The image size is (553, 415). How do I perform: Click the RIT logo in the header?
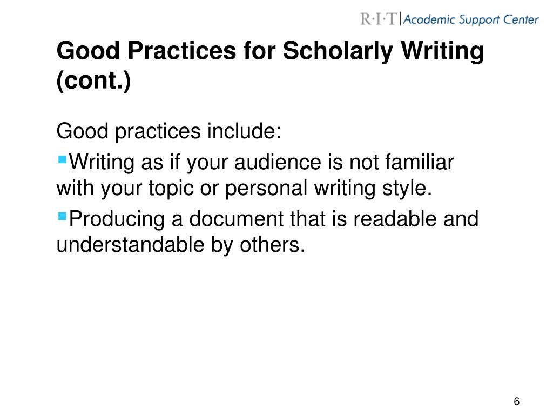pos(379,19)
